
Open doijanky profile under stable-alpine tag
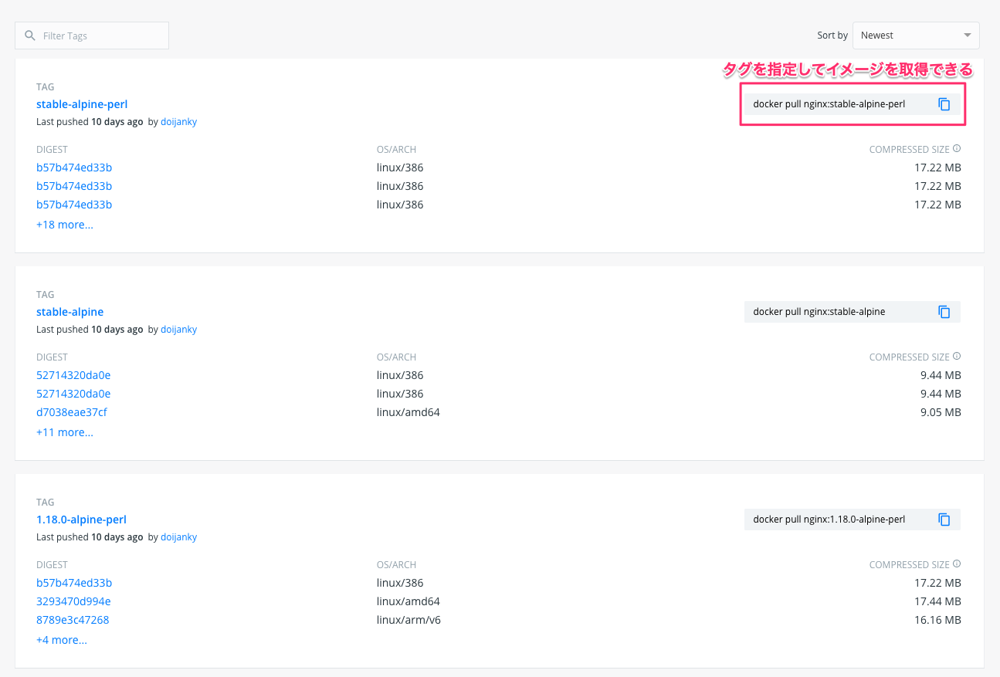click(x=178, y=330)
